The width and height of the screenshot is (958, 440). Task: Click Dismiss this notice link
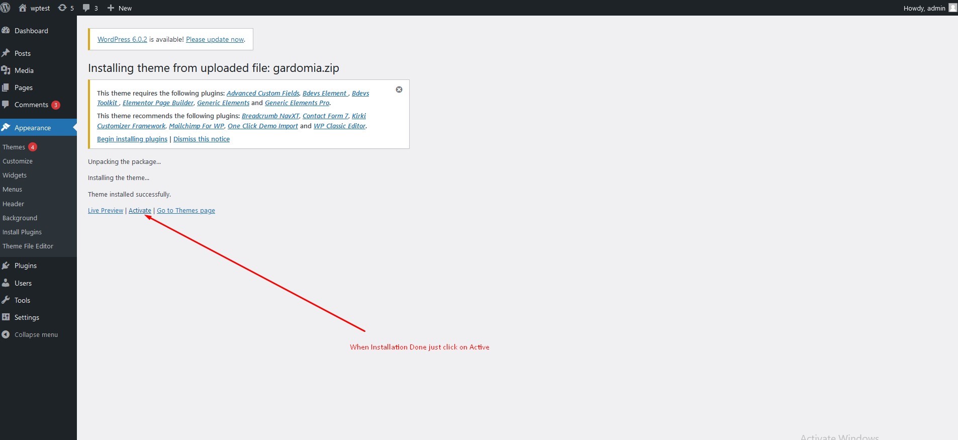tap(202, 139)
